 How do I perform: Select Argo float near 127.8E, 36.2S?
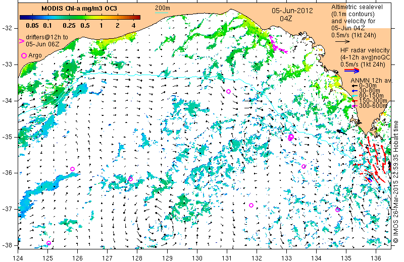click(x=130, y=179)
